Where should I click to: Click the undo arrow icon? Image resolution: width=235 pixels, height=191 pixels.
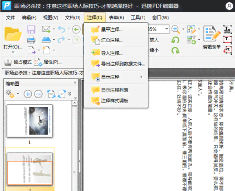(61, 29)
